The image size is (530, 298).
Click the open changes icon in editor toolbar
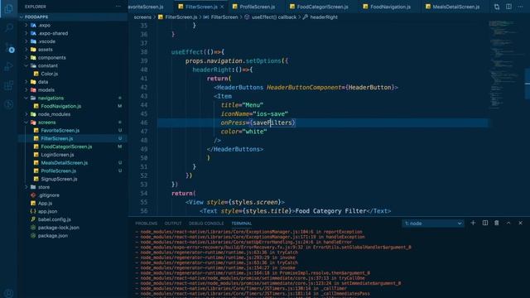[x=497, y=7]
